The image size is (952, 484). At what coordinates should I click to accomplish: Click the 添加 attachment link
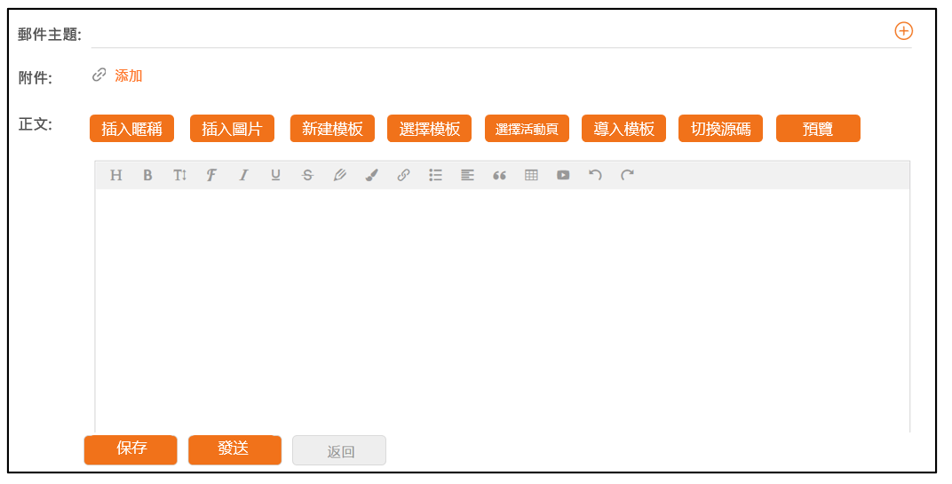click(x=129, y=76)
